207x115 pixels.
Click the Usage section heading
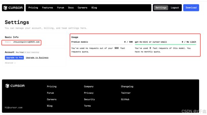(75, 37)
